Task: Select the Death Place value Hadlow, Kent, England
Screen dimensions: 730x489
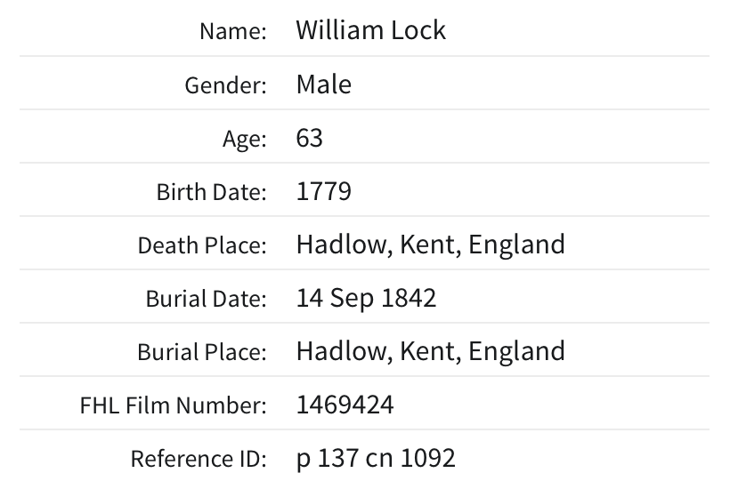Action: click(430, 244)
